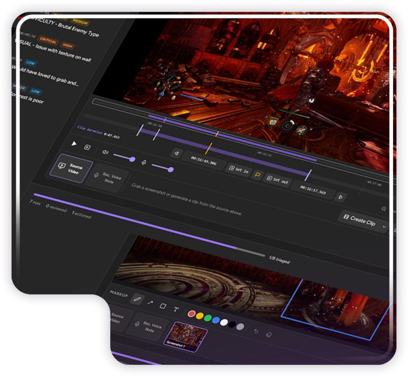This screenshot has width=408, height=376.
Task: Click the yellow marker on the clip timeline
Action: [209, 148]
